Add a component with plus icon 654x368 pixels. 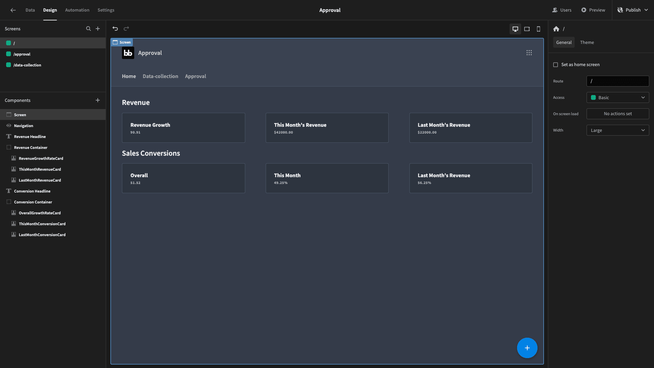[x=98, y=100]
